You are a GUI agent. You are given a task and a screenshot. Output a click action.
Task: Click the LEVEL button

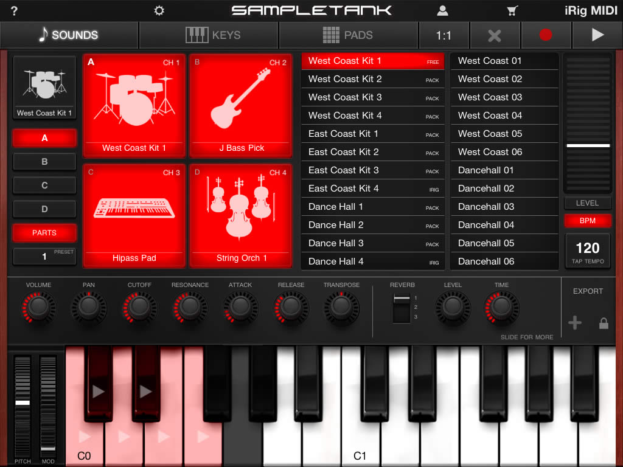pos(587,203)
